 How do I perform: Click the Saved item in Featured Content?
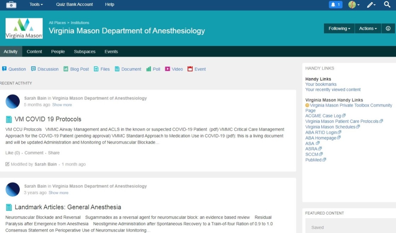[x=318, y=227]
